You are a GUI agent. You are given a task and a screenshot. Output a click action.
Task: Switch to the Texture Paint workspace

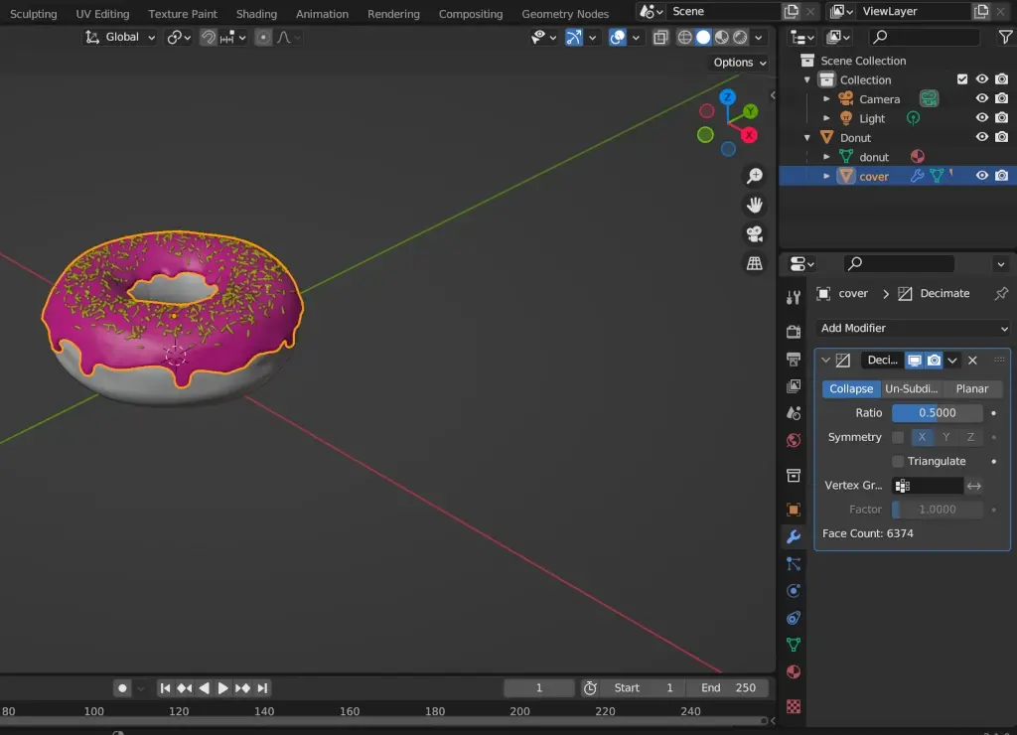click(183, 14)
